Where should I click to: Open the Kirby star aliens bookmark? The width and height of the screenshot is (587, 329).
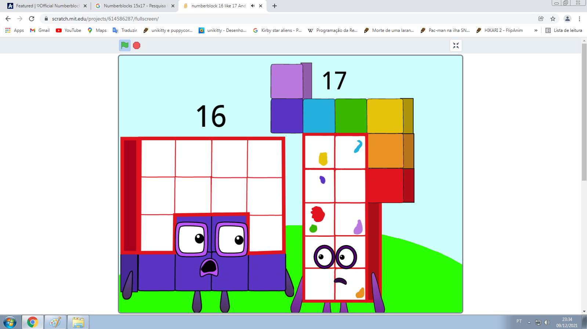pyautogui.click(x=277, y=30)
